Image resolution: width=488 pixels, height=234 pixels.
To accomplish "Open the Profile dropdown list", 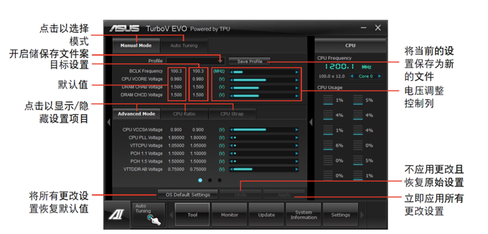I will click(x=221, y=61).
